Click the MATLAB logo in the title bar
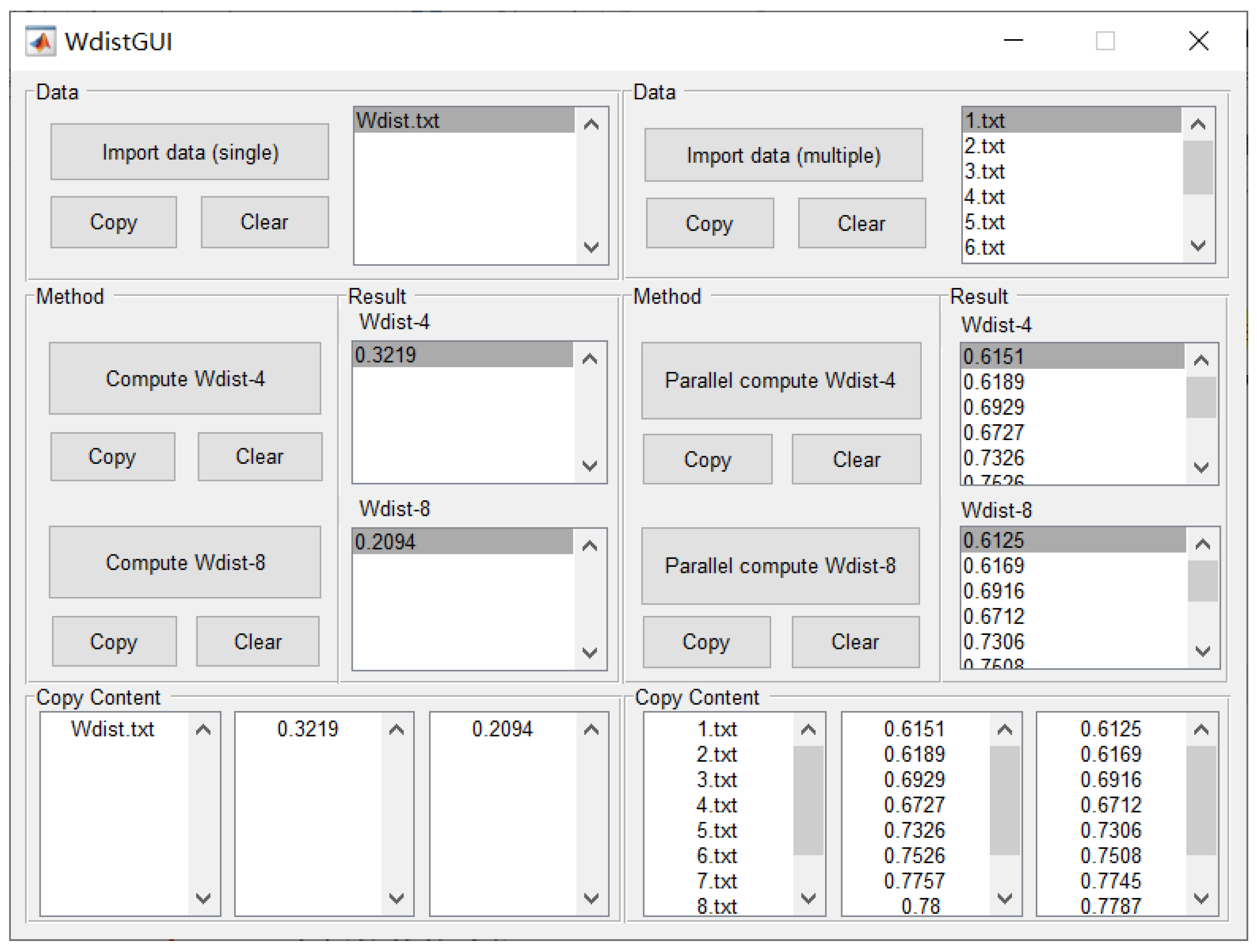The width and height of the screenshot is (1257, 949). pyautogui.click(x=41, y=41)
